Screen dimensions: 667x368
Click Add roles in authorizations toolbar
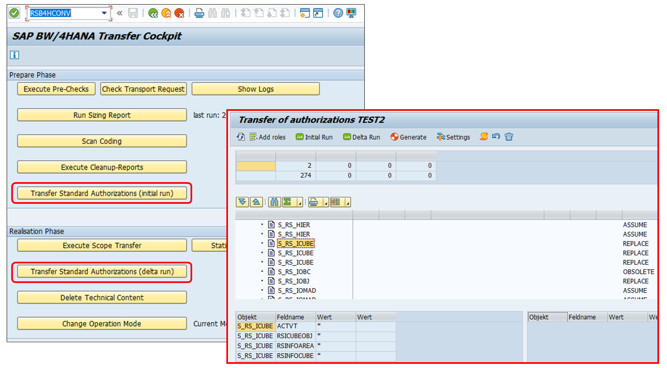(x=268, y=137)
